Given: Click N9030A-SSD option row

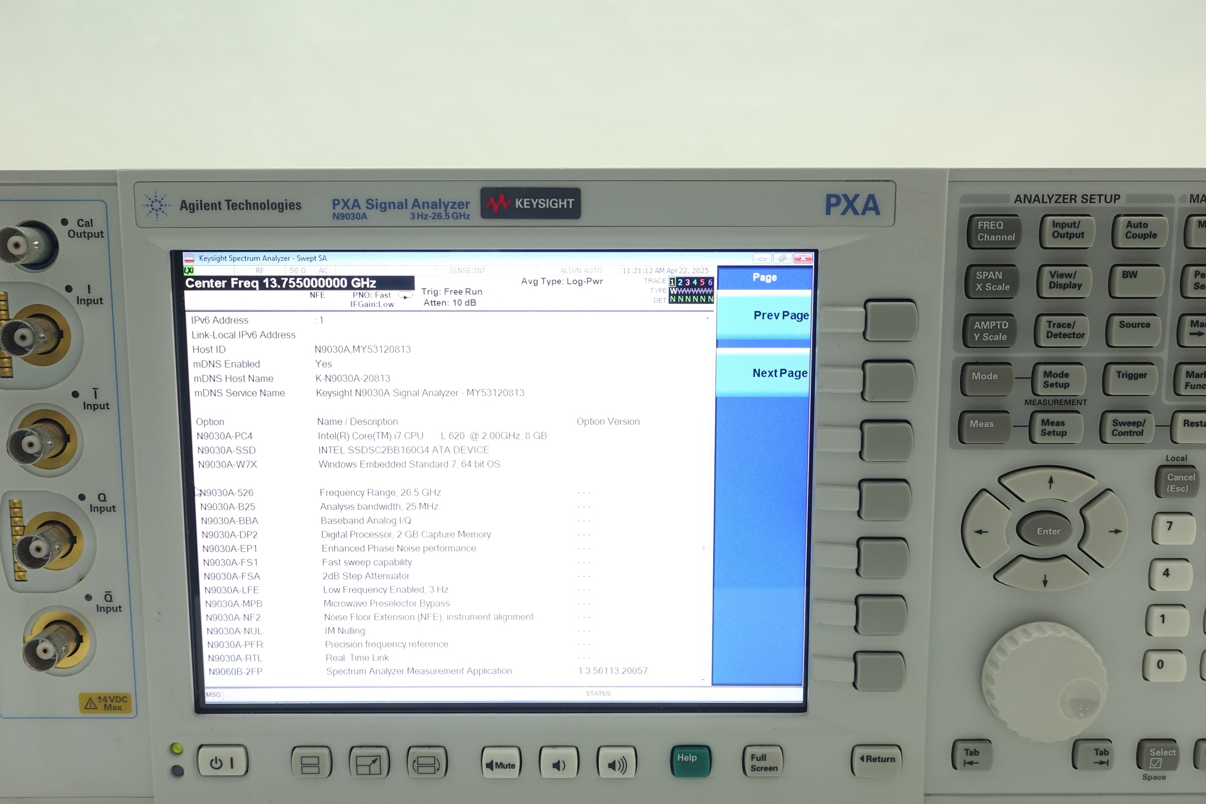Looking at the screenshot, I should coord(343,450).
